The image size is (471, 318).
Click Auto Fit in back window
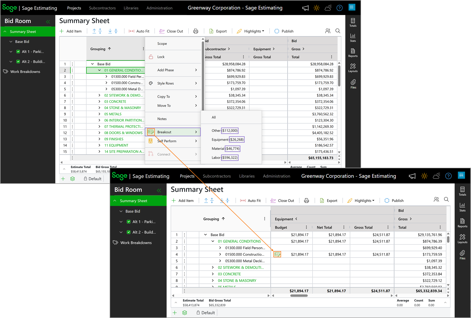(x=139, y=31)
